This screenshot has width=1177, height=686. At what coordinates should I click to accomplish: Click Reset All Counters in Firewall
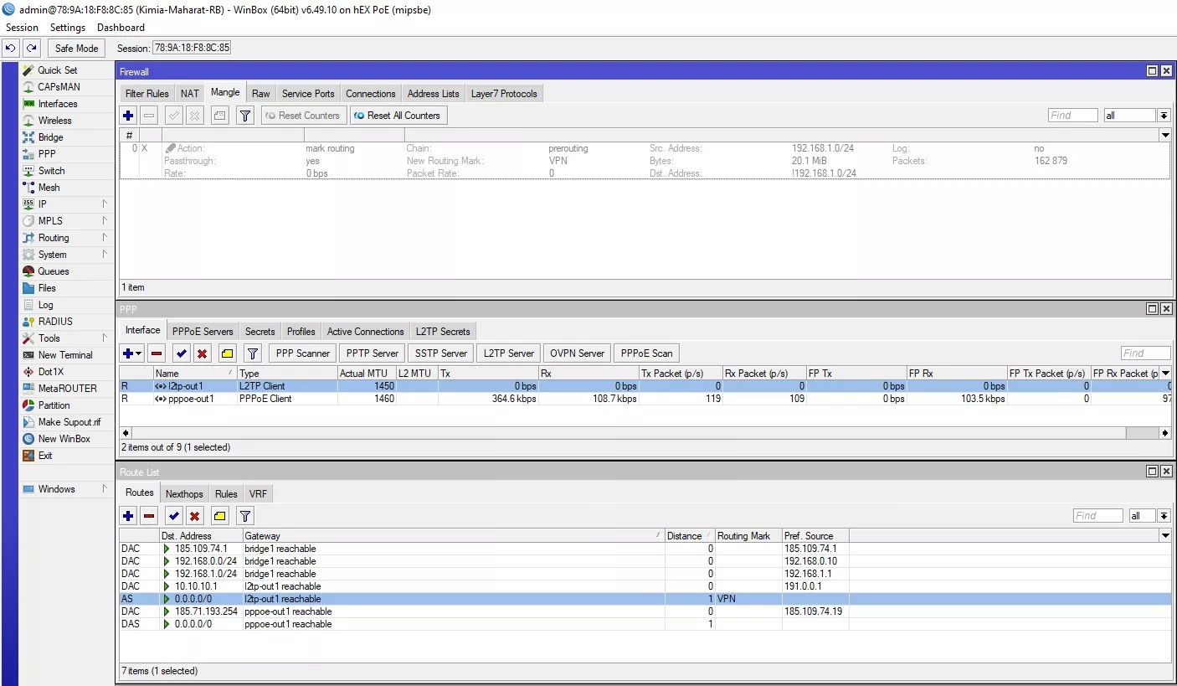[x=398, y=116]
